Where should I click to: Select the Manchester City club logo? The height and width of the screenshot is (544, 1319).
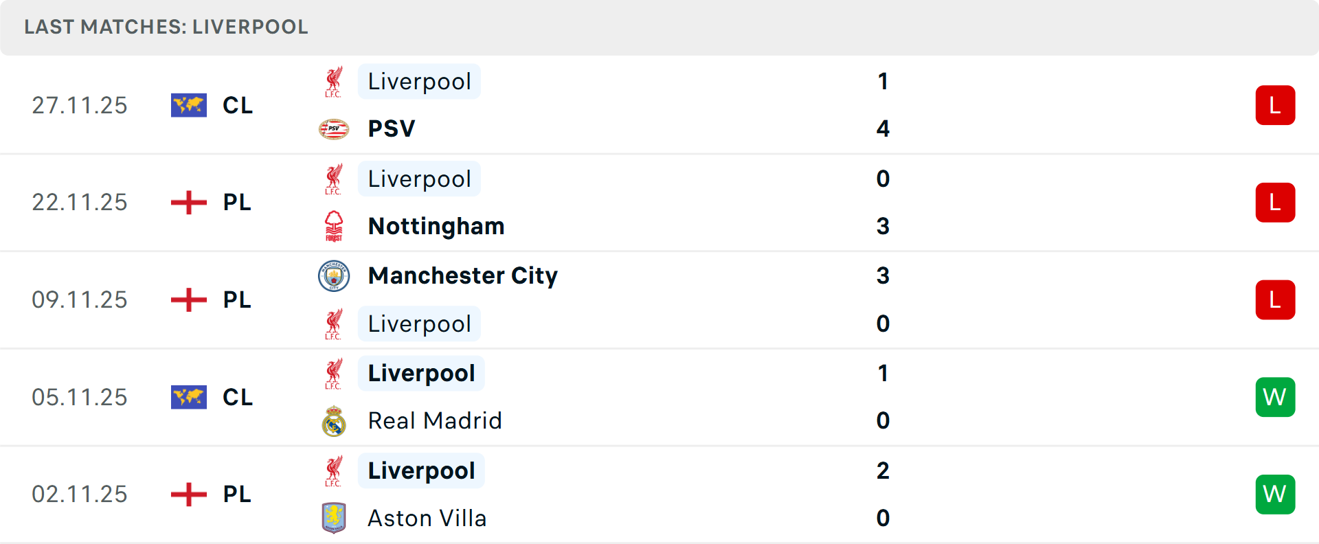(x=335, y=276)
